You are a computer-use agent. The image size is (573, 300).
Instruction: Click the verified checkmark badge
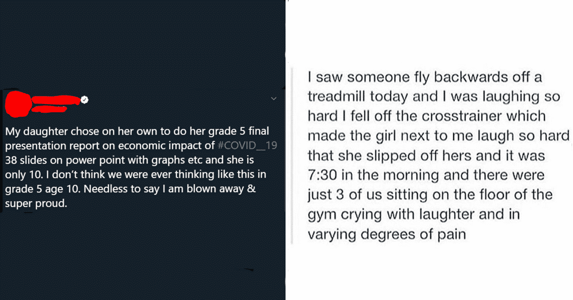(85, 100)
